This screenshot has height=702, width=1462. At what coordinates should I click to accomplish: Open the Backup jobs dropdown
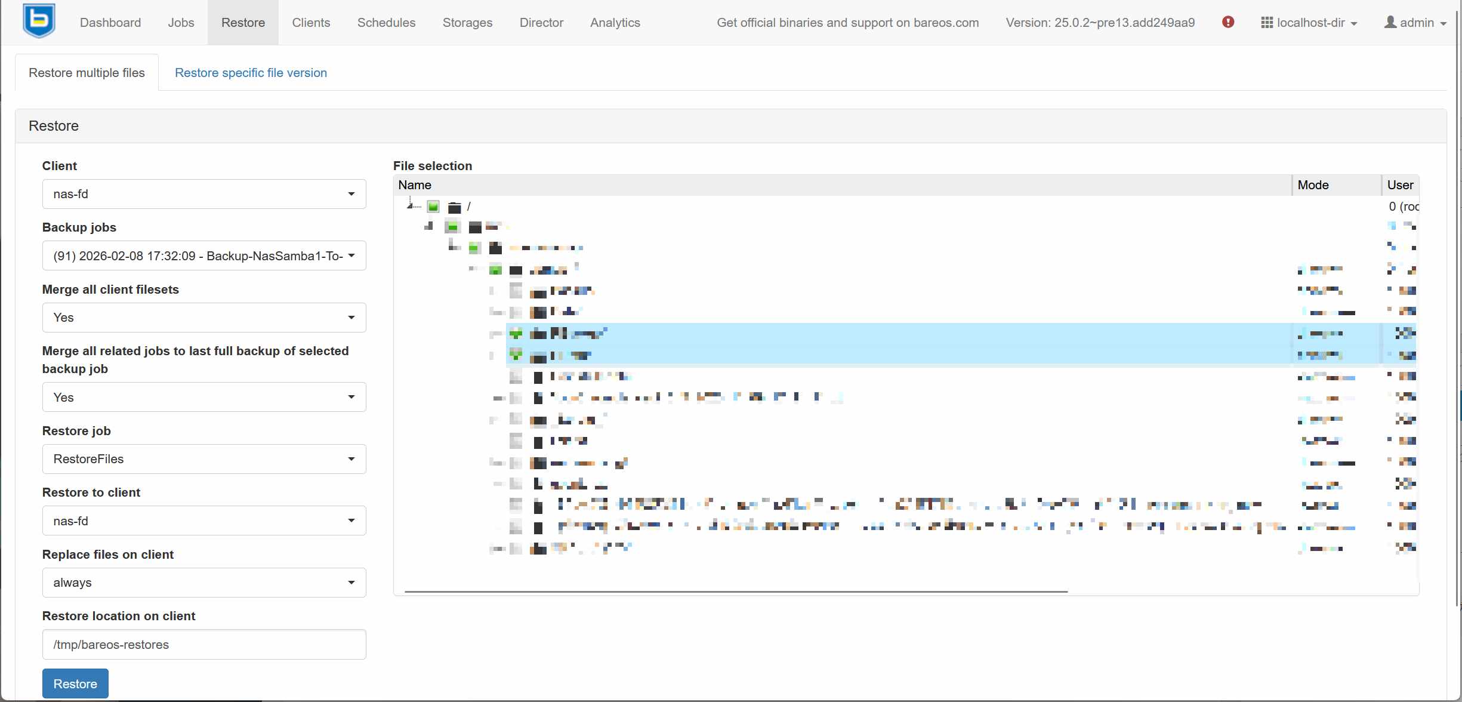coord(203,256)
